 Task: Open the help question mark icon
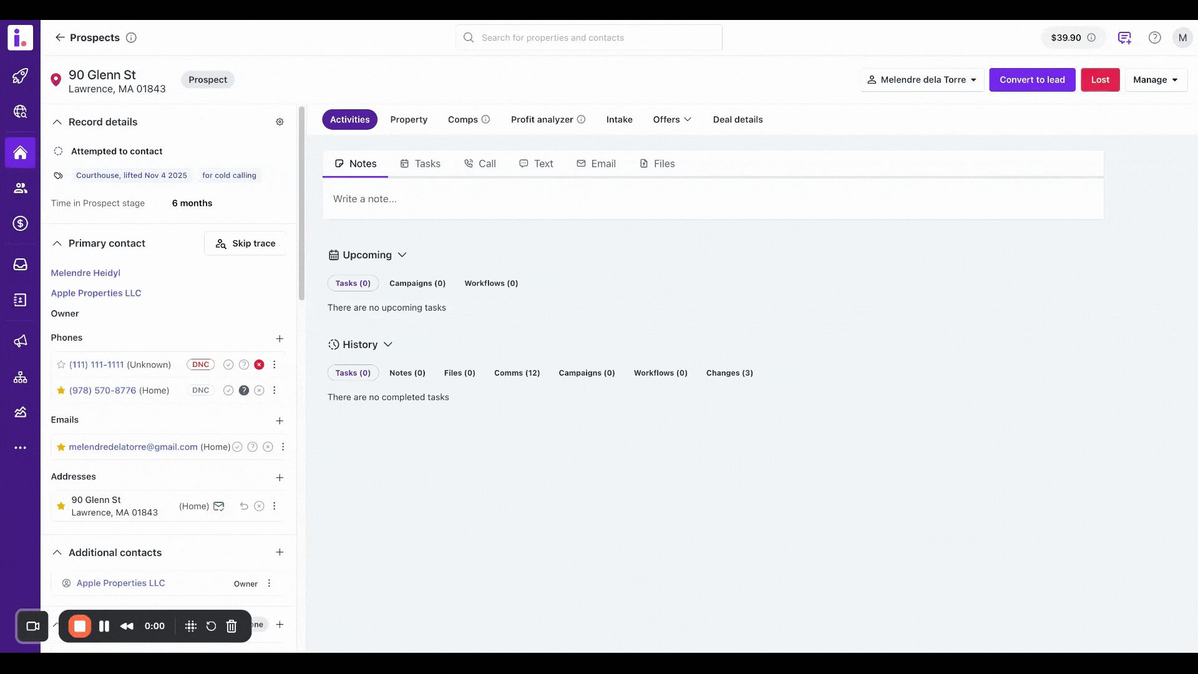(1154, 38)
